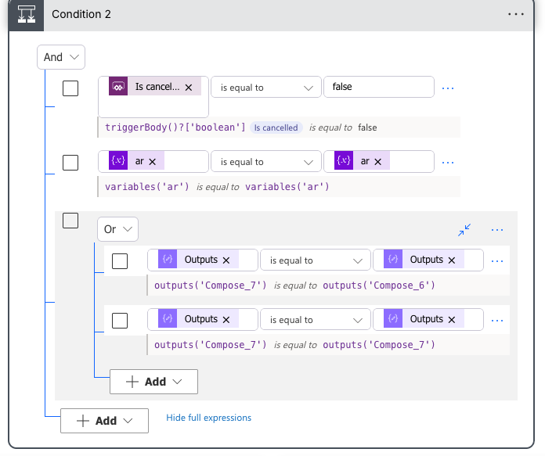Tick the checkbox for Is cancelled row

click(70, 88)
